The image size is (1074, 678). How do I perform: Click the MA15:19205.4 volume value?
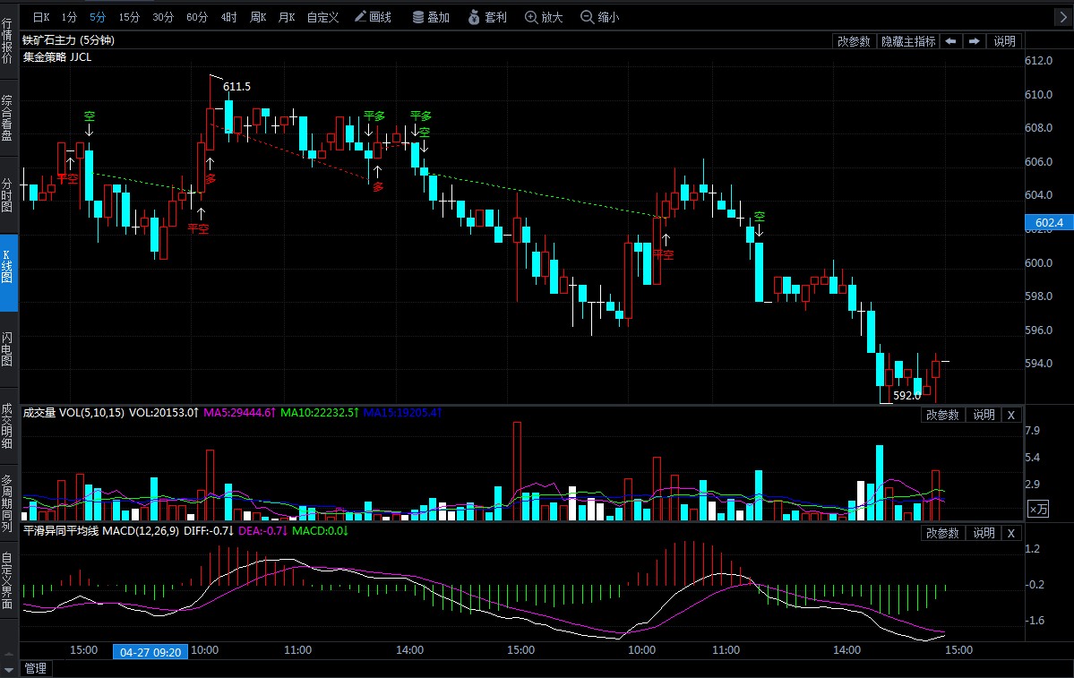pos(402,412)
